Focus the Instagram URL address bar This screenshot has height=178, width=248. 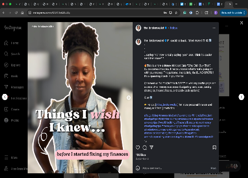pyautogui.click(x=95, y=13)
